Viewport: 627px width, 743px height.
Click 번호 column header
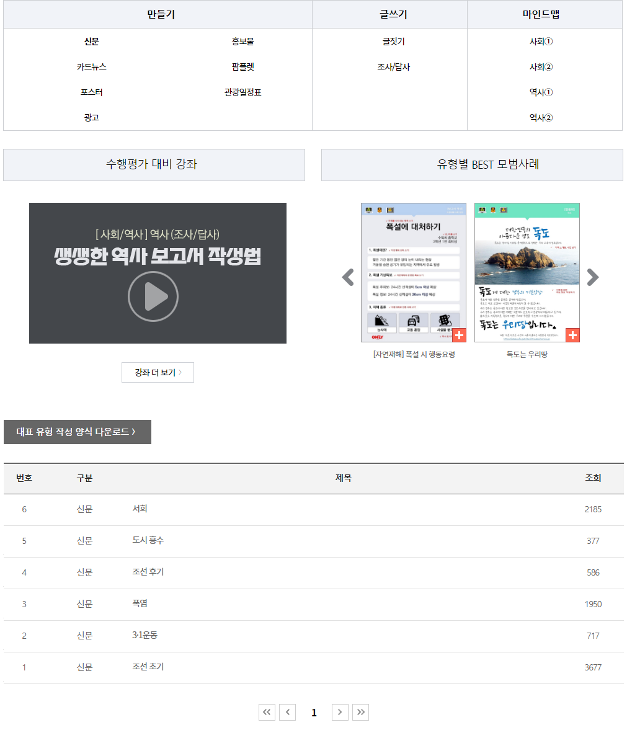[x=24, y=478]
